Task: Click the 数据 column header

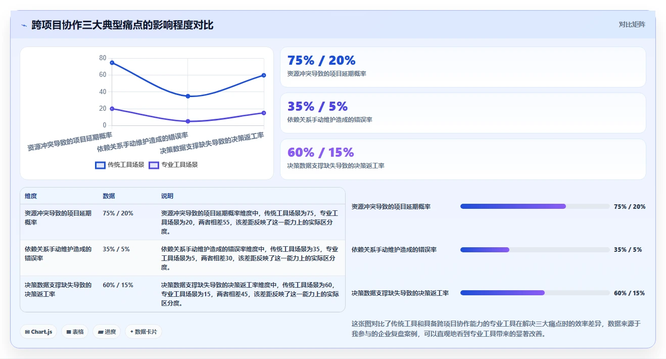Action: pyautogui.click(x=109, y=196)
